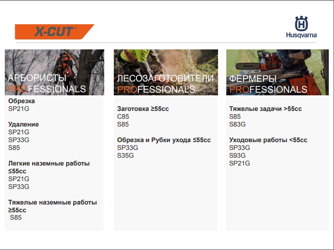Screen dimensions: 334x250
Task: Click S85 under Тяжелые задачи
Action: 235,117
